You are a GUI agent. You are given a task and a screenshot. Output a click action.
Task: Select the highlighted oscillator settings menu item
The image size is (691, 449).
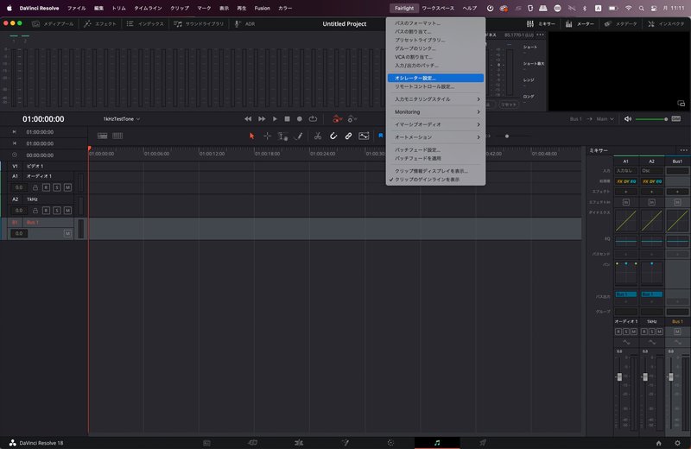coord(435,78)
